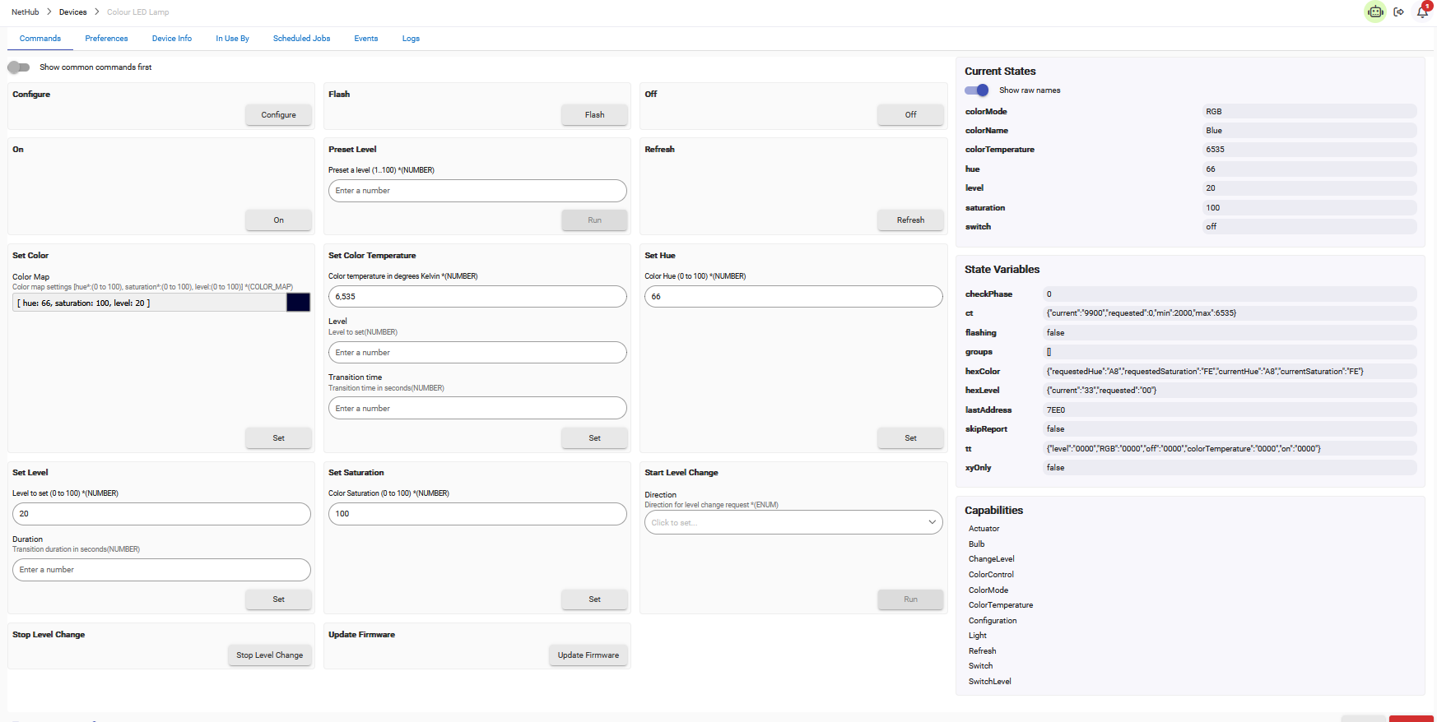This screenshot has height=722, width=1437.
Task: Open the Scheduled Jobs tab
Action: tap(301, 39)
